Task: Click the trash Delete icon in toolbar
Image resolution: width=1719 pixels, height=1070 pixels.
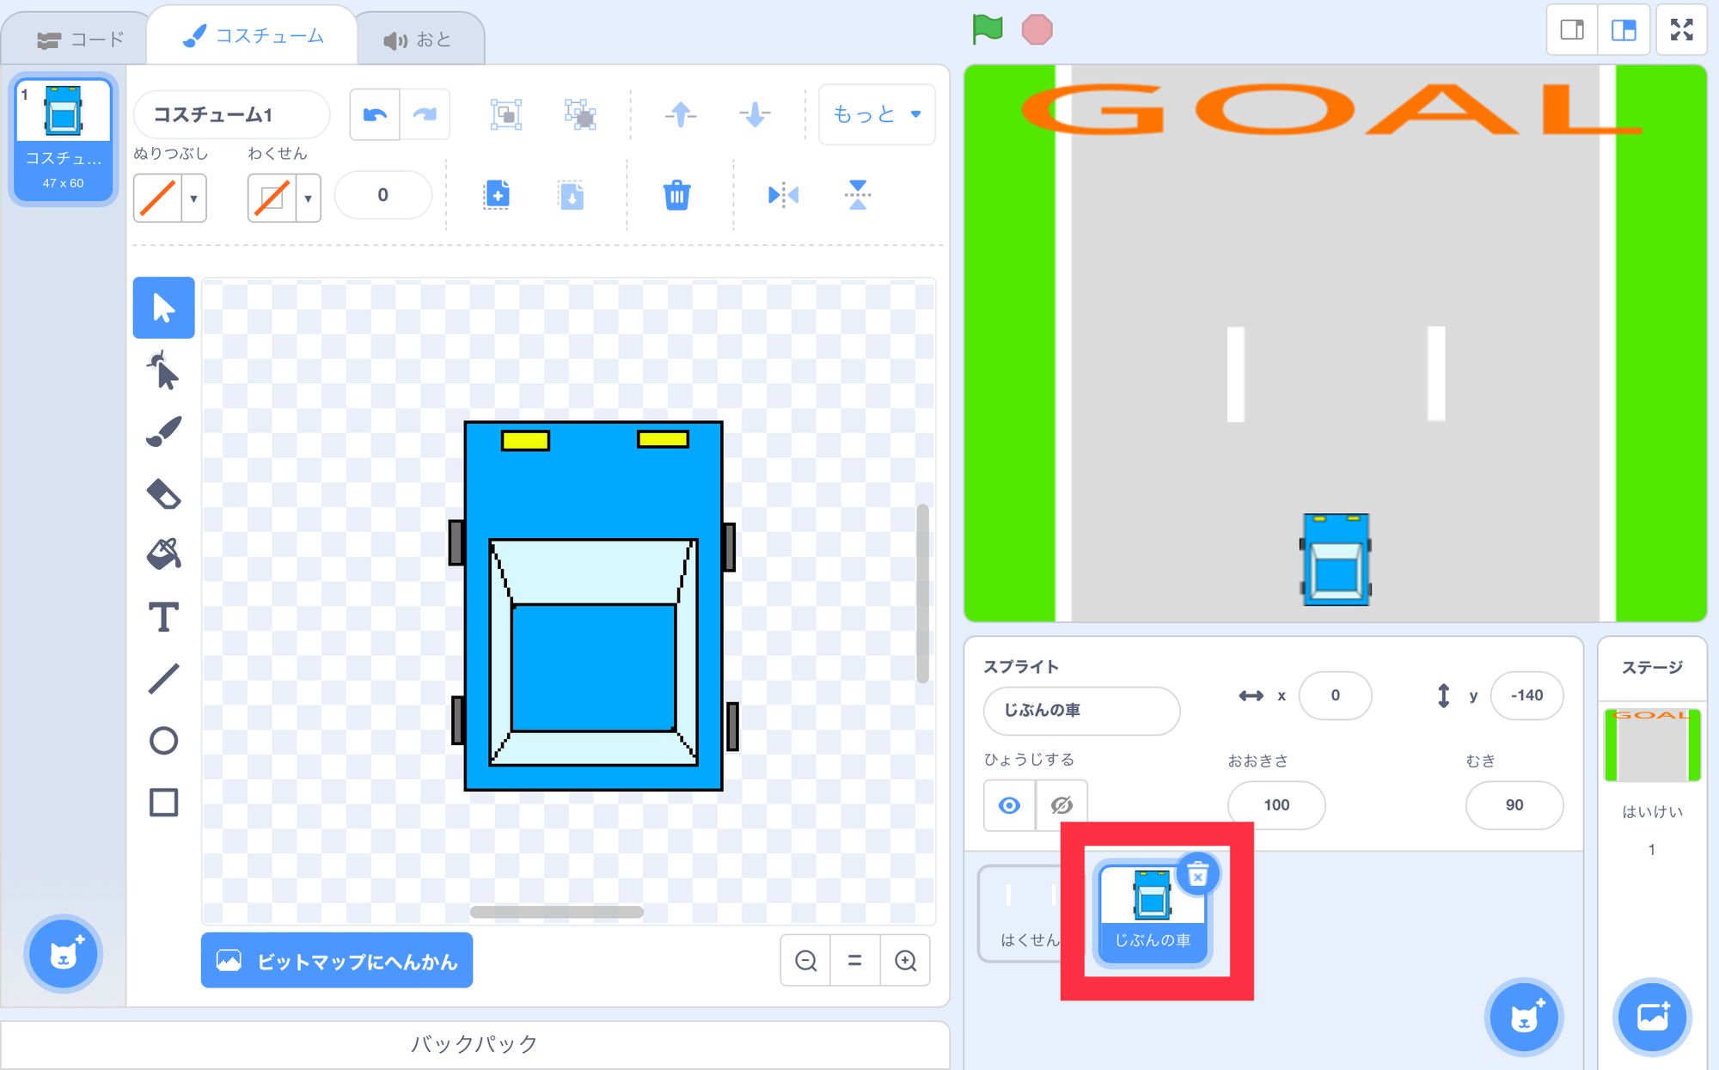Action: point(676,195)
